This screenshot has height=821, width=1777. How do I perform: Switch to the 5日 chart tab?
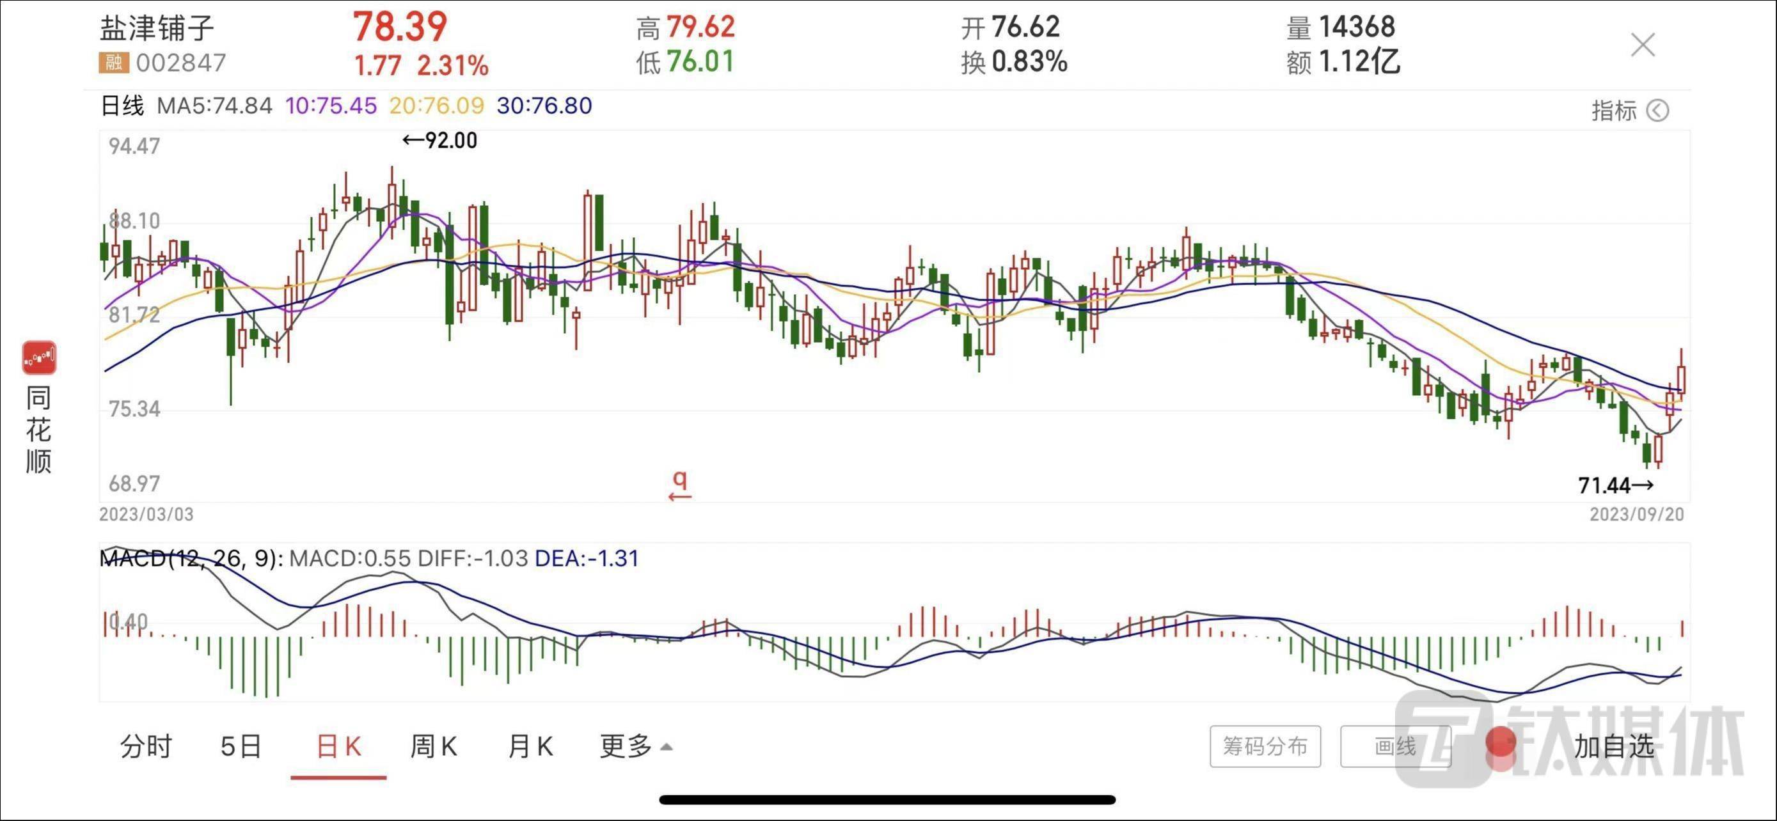pyautogui.click(x=241, y=746)
